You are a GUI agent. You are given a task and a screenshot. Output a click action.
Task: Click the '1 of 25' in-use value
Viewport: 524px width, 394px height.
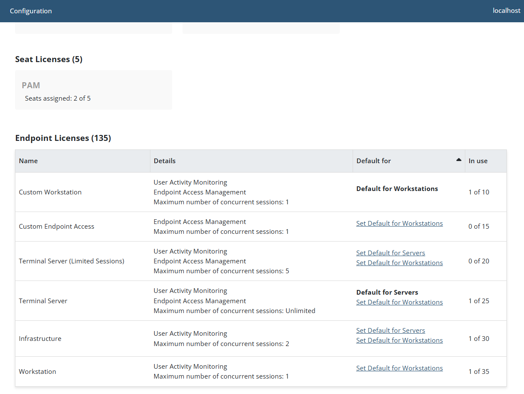tap(479, 301)
